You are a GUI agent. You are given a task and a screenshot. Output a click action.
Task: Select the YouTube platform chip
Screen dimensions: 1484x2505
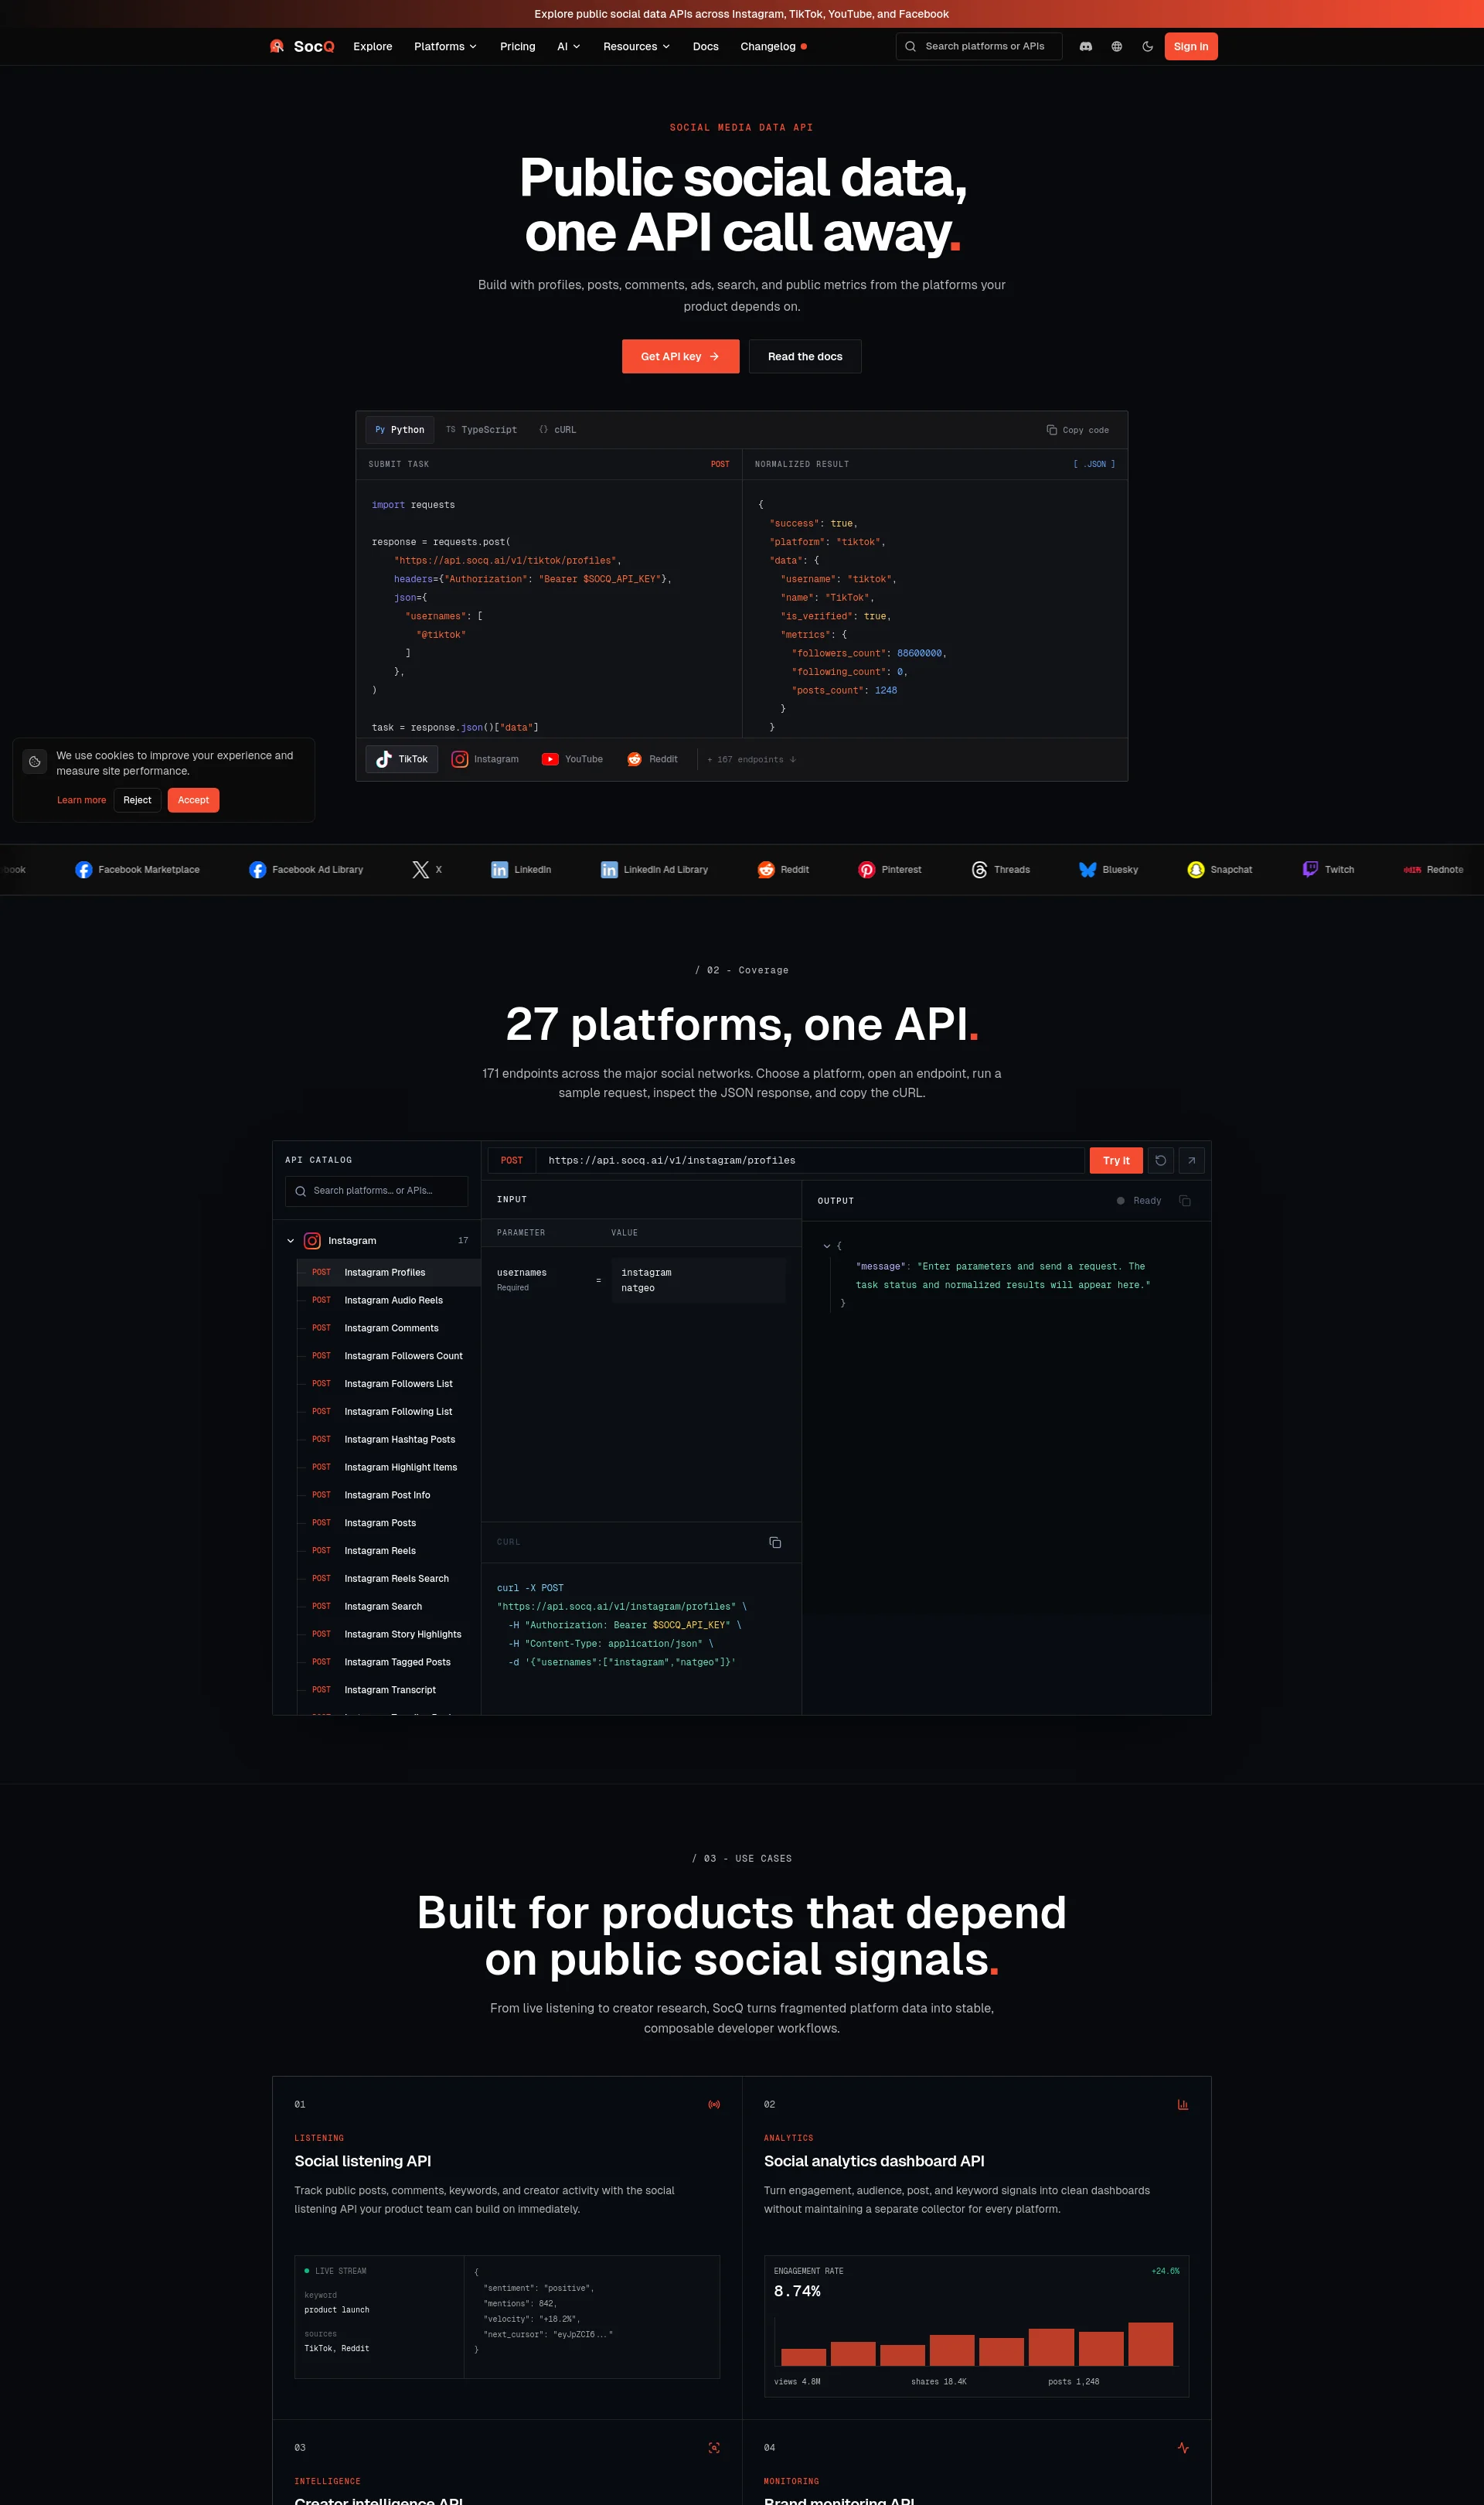tap(572, 759)
